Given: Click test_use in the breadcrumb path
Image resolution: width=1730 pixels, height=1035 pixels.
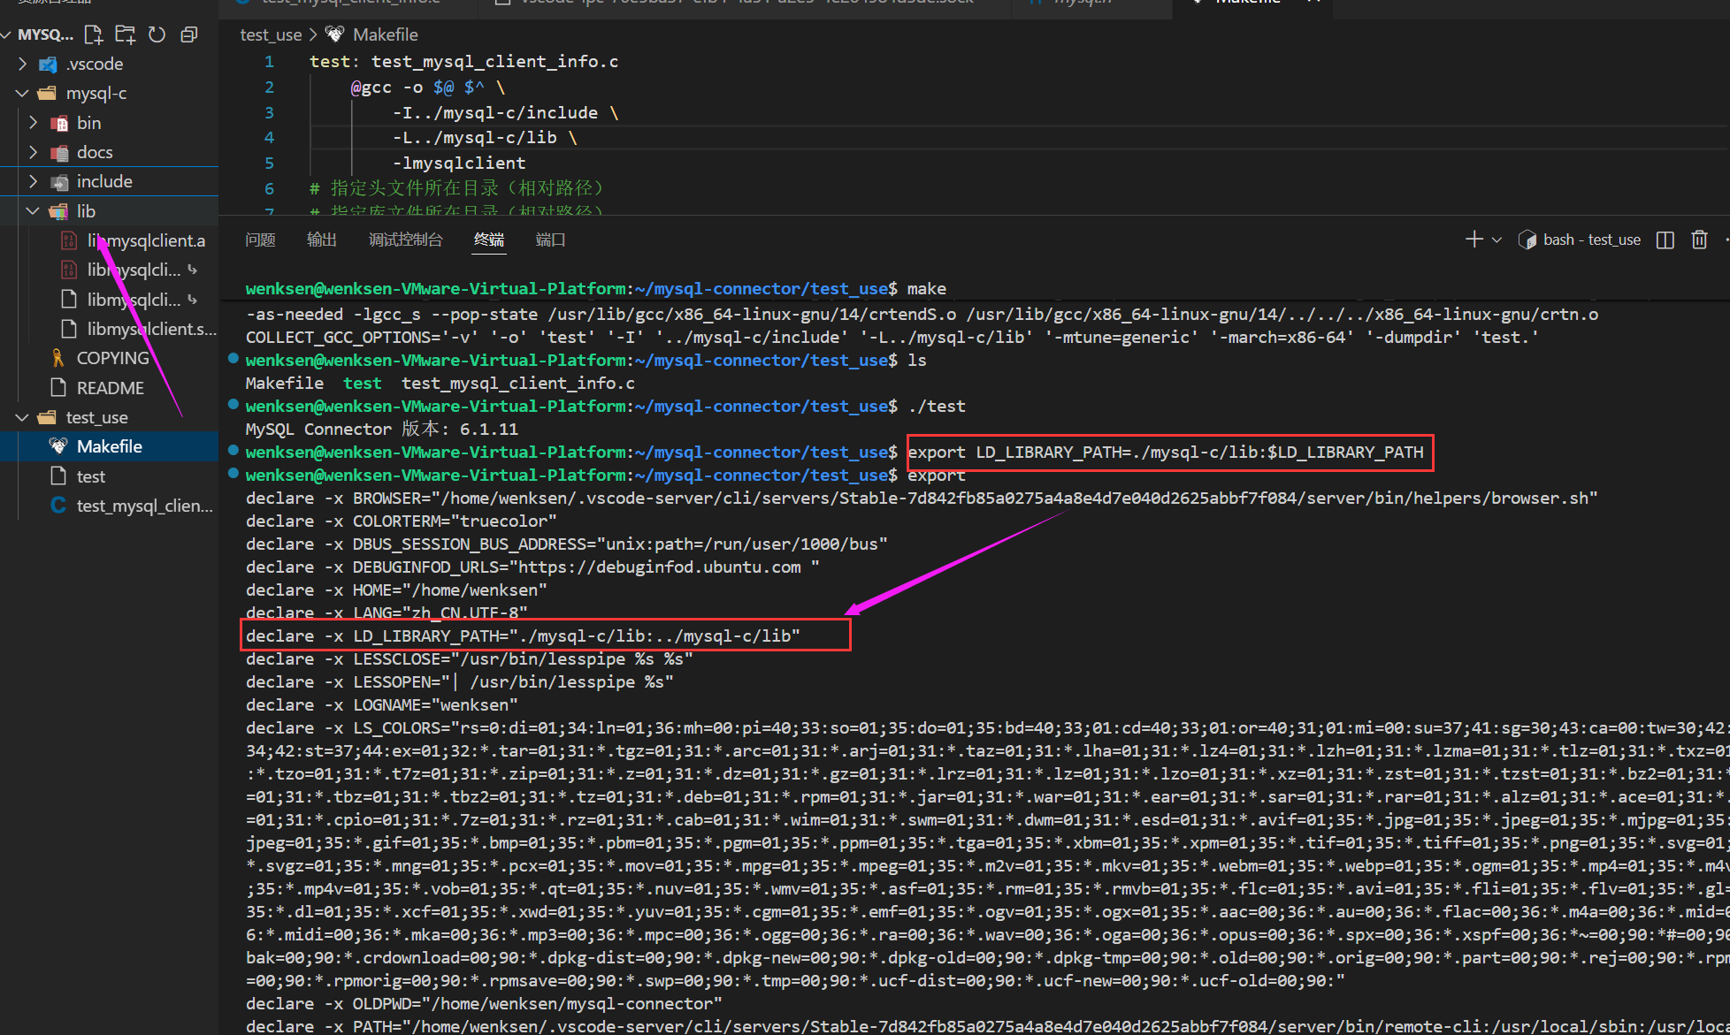Looking at the screenshot, I should pos(271,34).
